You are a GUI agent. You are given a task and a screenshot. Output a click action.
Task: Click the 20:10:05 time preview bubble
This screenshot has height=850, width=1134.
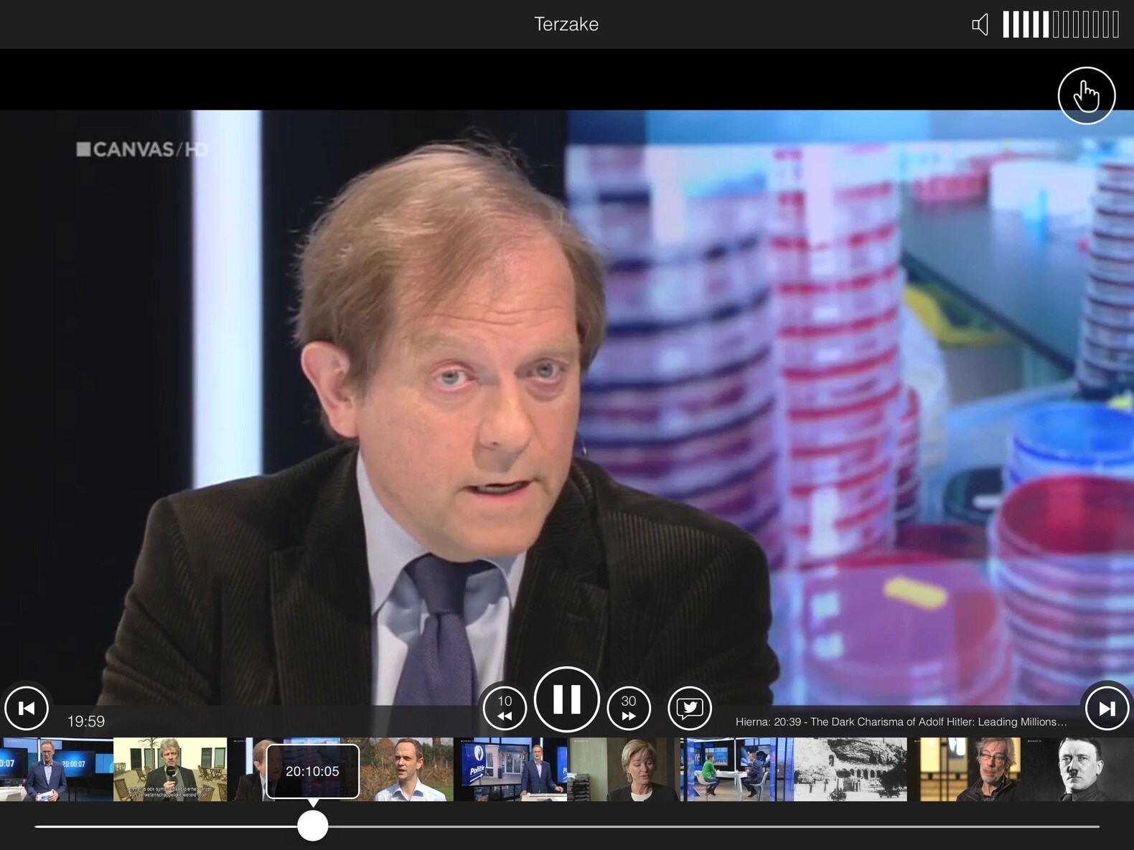pyautogui.click(x=312, y=771)
